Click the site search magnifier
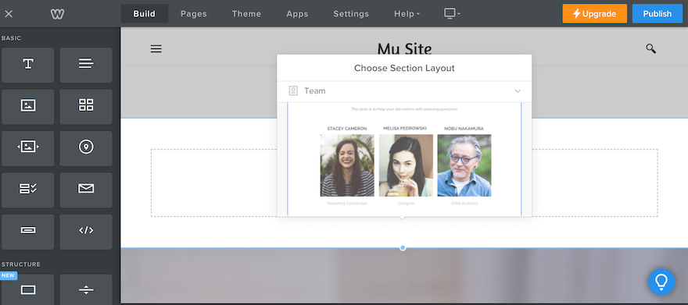Viewport: 688px width, 305px height. [x=650, y=48]
